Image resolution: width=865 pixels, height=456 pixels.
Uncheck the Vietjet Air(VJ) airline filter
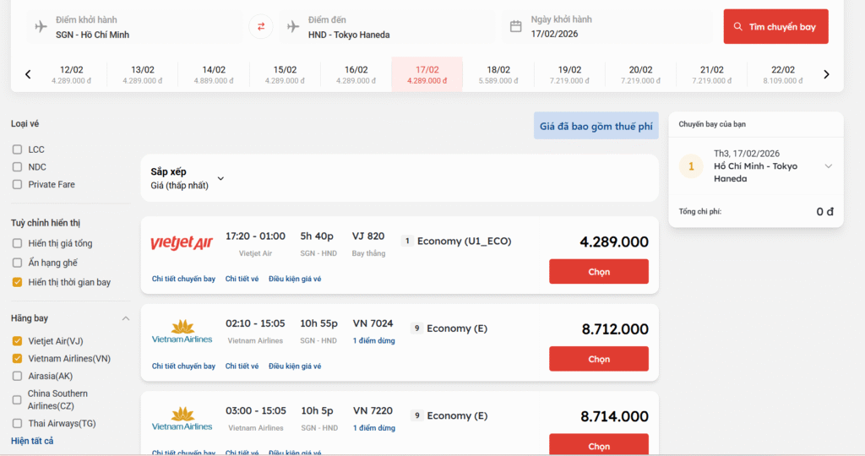tap(18, 341)
